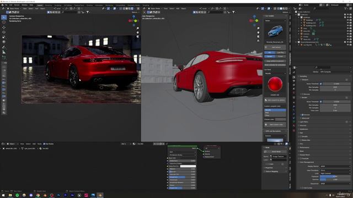Select the Add Cube tool

4,57
